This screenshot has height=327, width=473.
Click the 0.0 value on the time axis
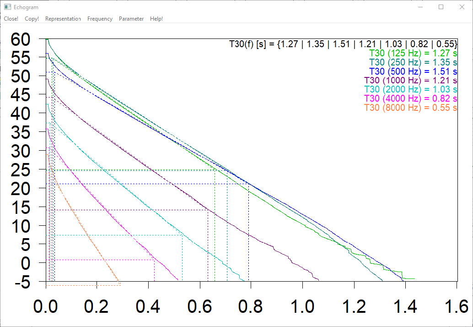pyautogui.click(x=45, y=306)
